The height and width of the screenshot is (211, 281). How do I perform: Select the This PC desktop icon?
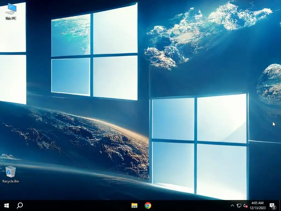(x=11, y=12)
